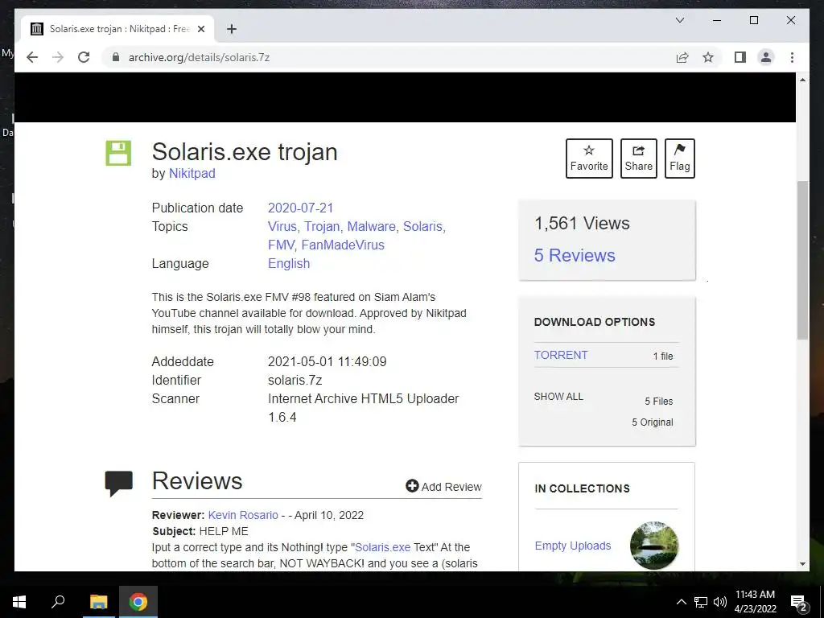
Task: Click the address bar URL
Action: (x=200, y=57)
